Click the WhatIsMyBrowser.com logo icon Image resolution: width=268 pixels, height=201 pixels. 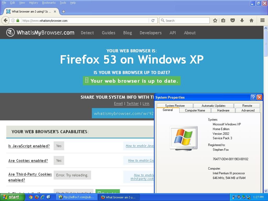(10, 32)
